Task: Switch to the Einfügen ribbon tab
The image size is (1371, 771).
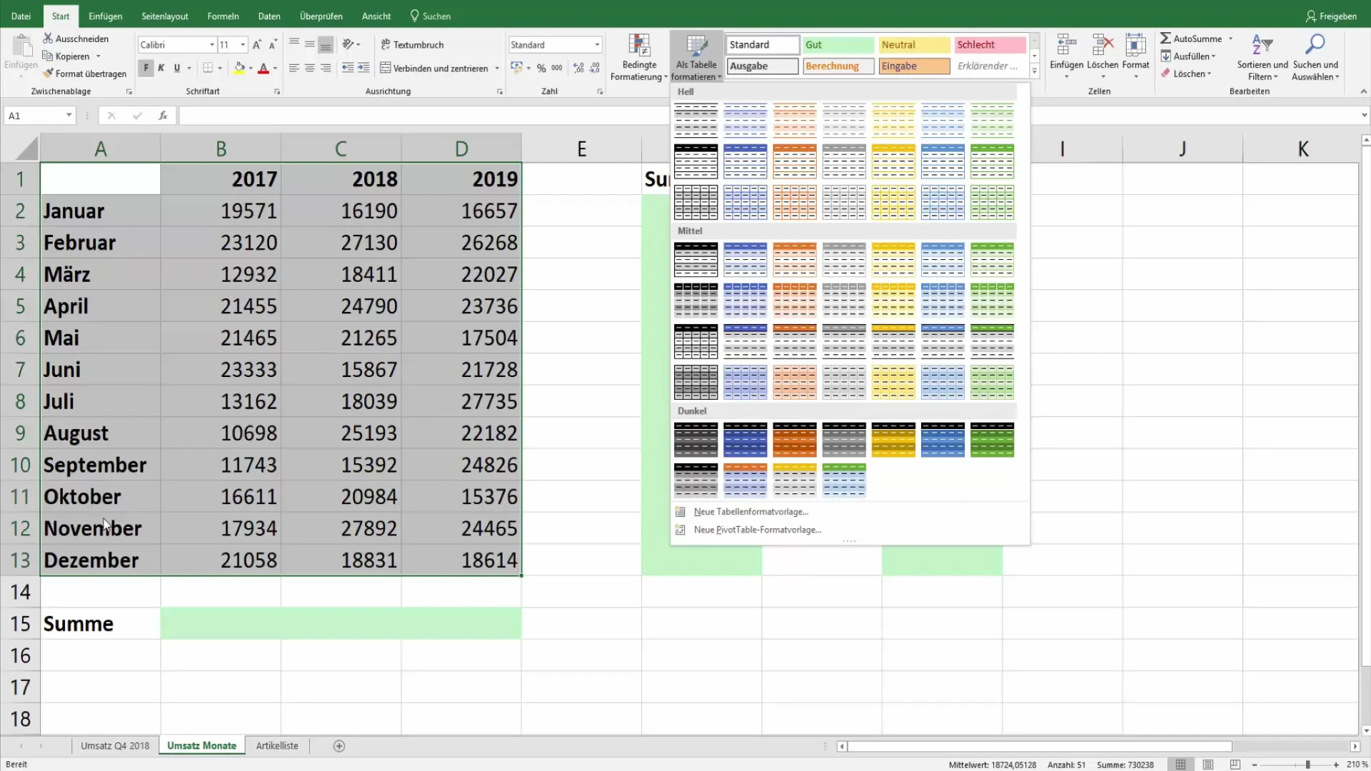Action: click(105, 16)
